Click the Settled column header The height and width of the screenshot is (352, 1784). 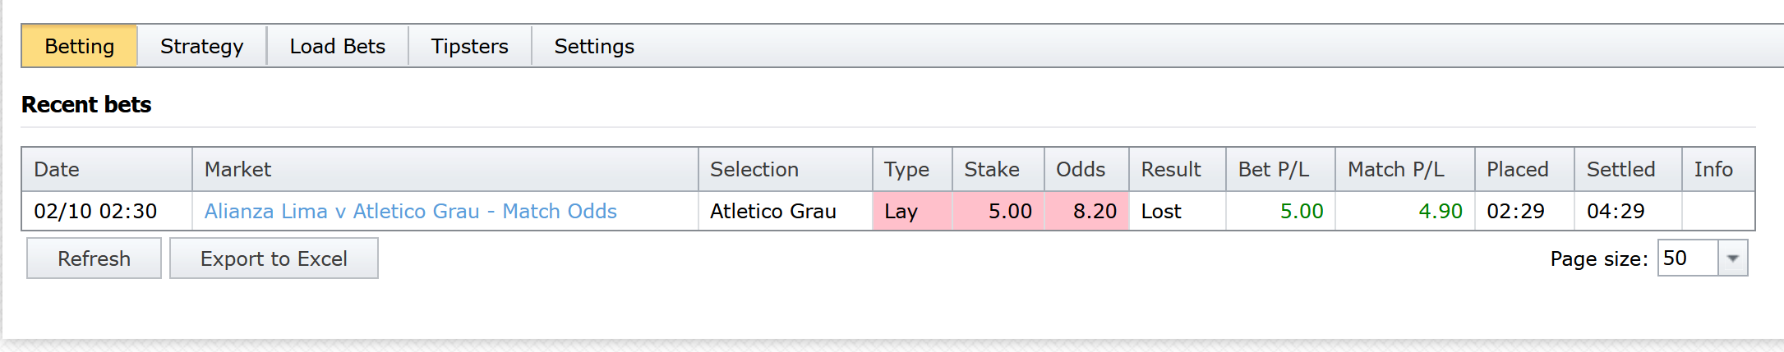1620,170
